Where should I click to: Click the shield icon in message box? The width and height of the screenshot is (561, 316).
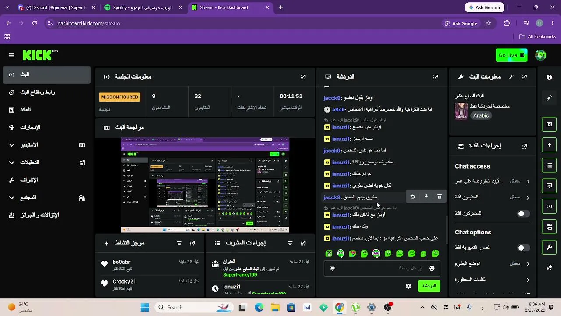click(x=332, y=268)
